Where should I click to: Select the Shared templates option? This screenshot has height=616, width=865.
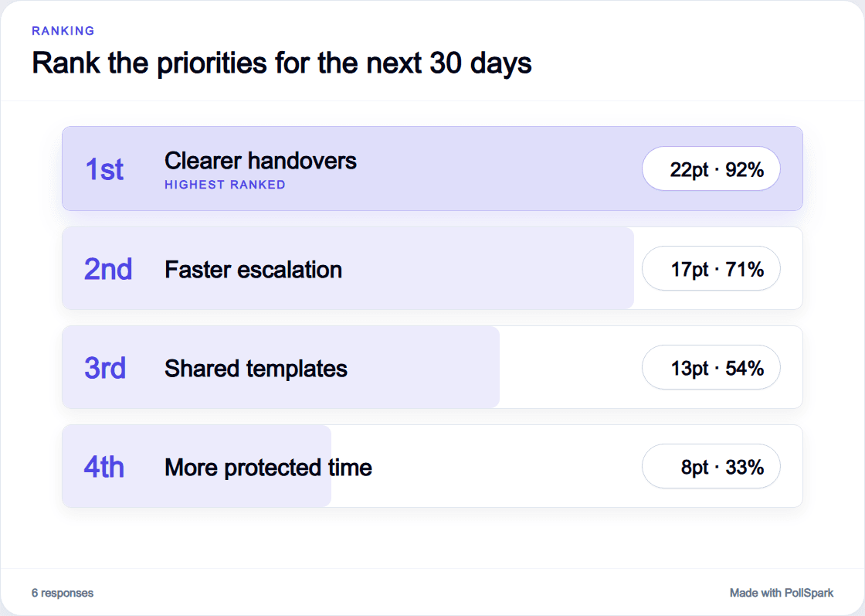[432, 367]
